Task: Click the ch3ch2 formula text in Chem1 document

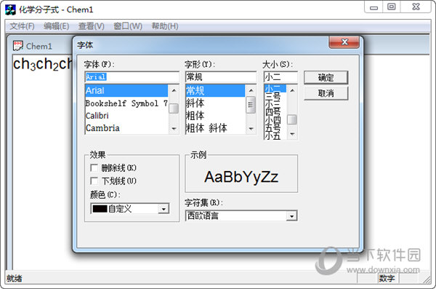Action: (43, 64)
